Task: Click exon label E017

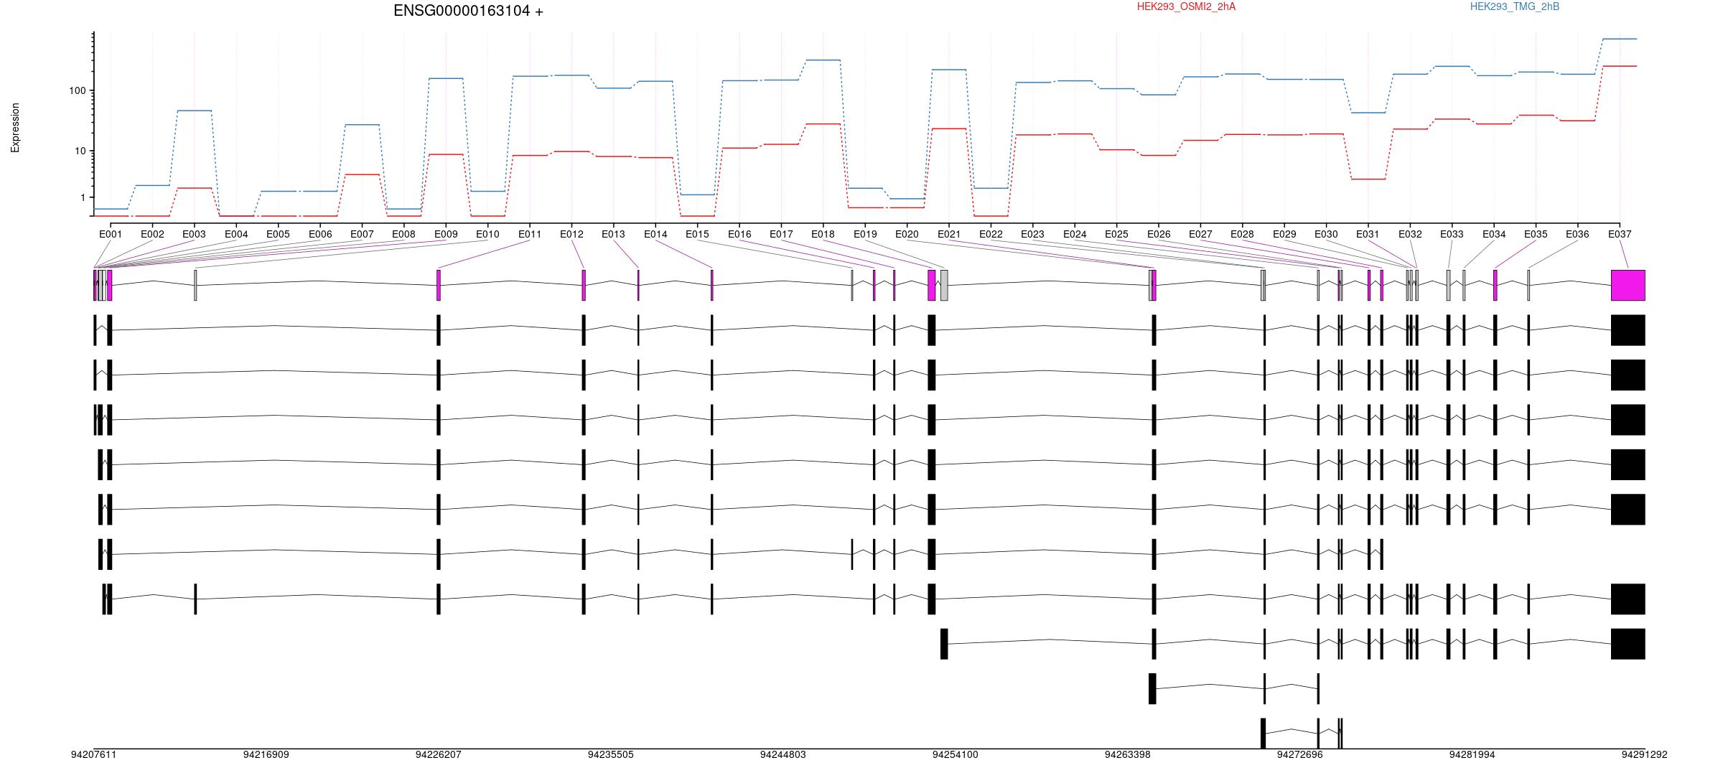Action: [781, 234]
